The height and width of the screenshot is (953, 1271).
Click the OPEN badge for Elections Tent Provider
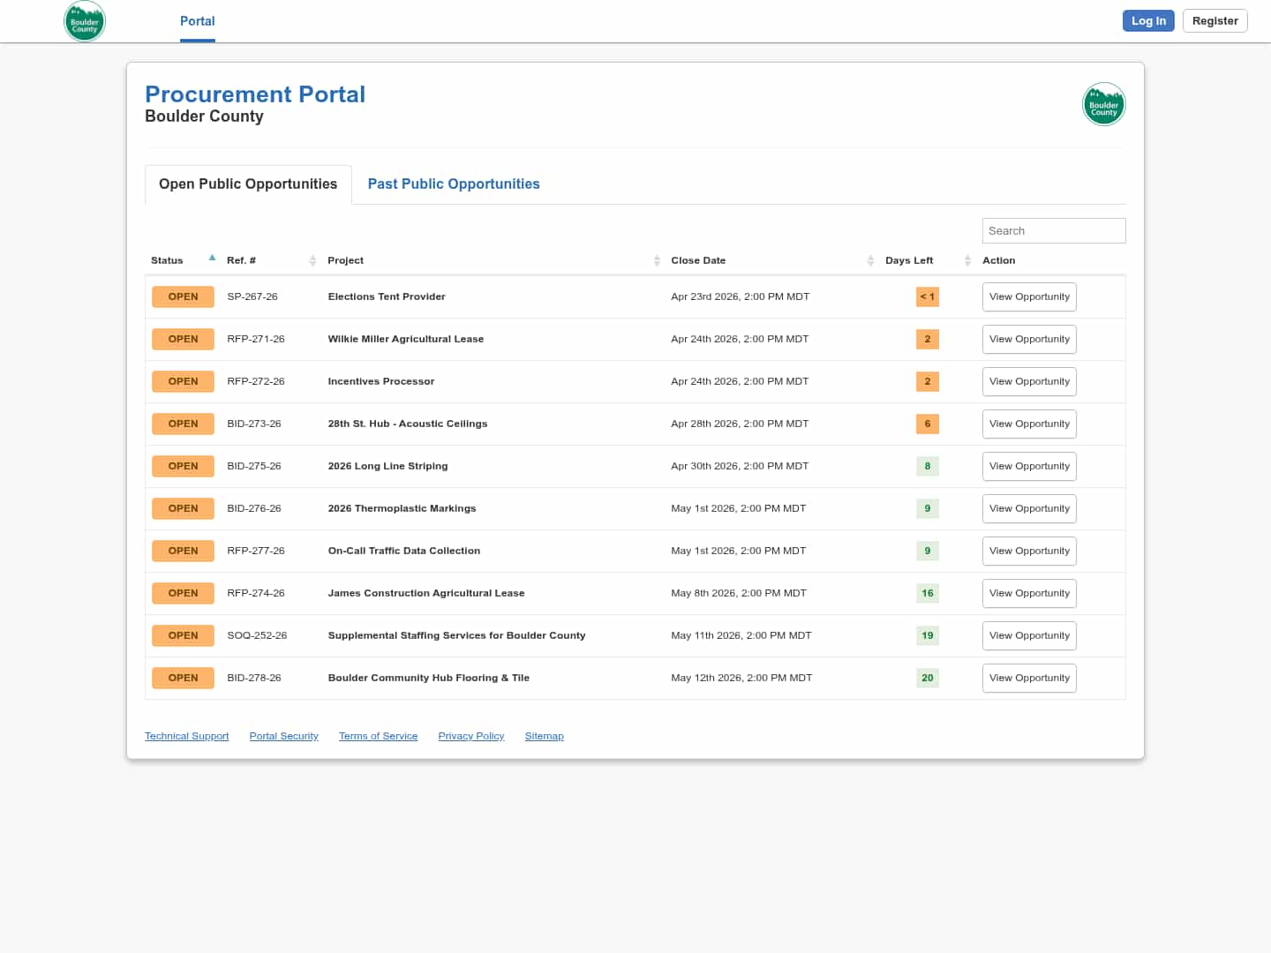(x=183, y=296)
